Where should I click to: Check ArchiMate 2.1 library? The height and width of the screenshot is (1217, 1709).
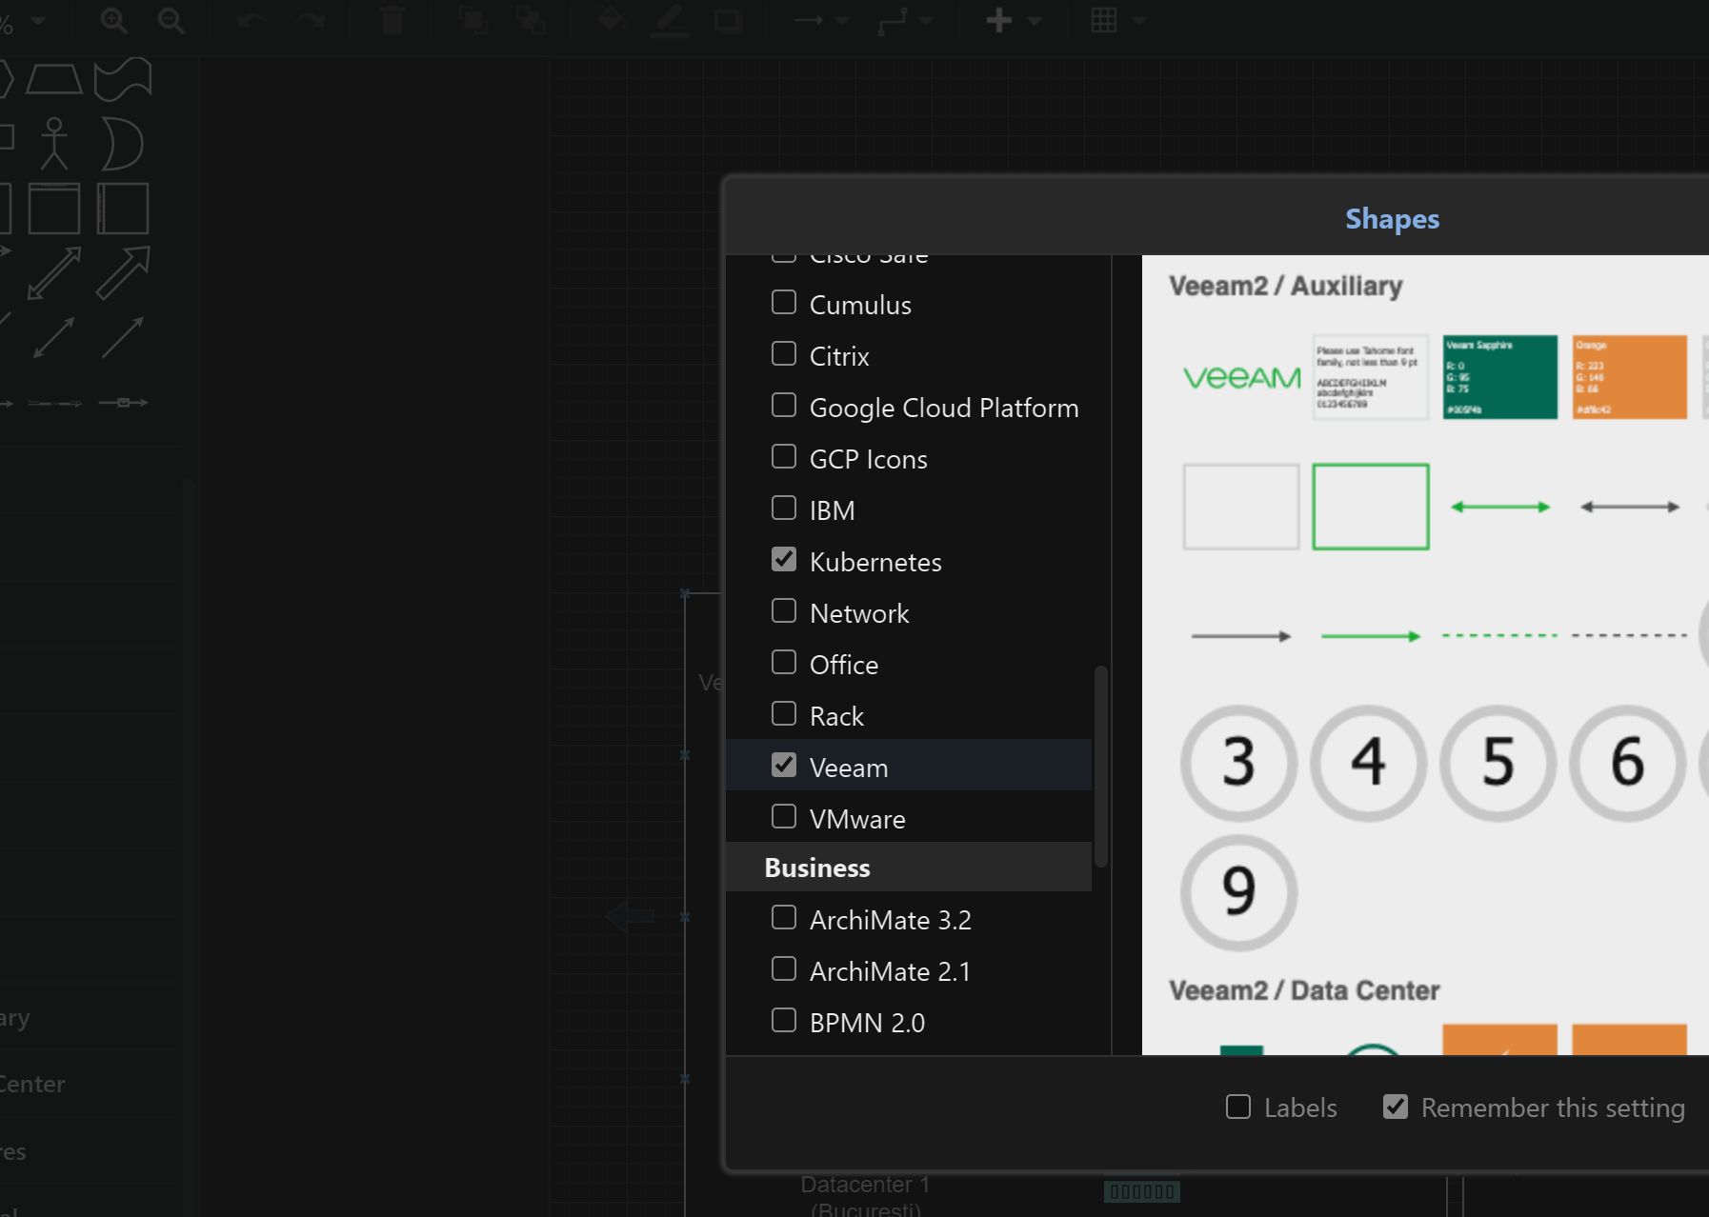(784, 969)
